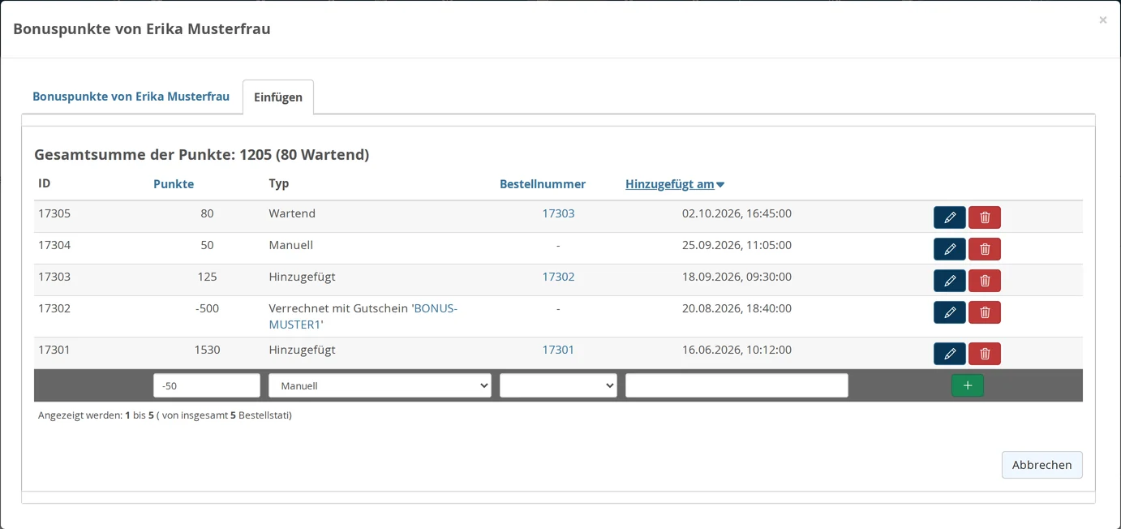Click points value 125
Viewport: 1121px width, 529px height.
(x=207, y=277)
